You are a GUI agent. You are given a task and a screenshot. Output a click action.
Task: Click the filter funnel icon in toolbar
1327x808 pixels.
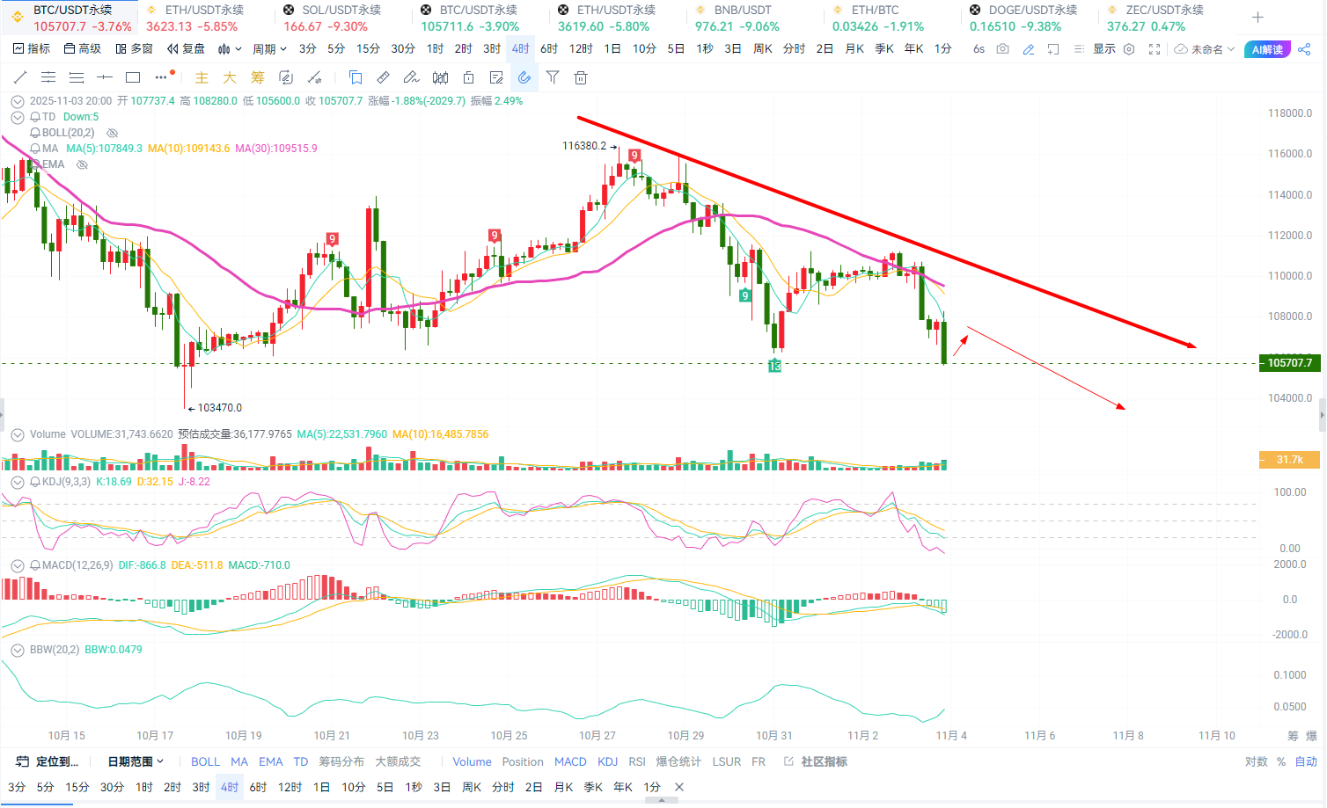553,77
